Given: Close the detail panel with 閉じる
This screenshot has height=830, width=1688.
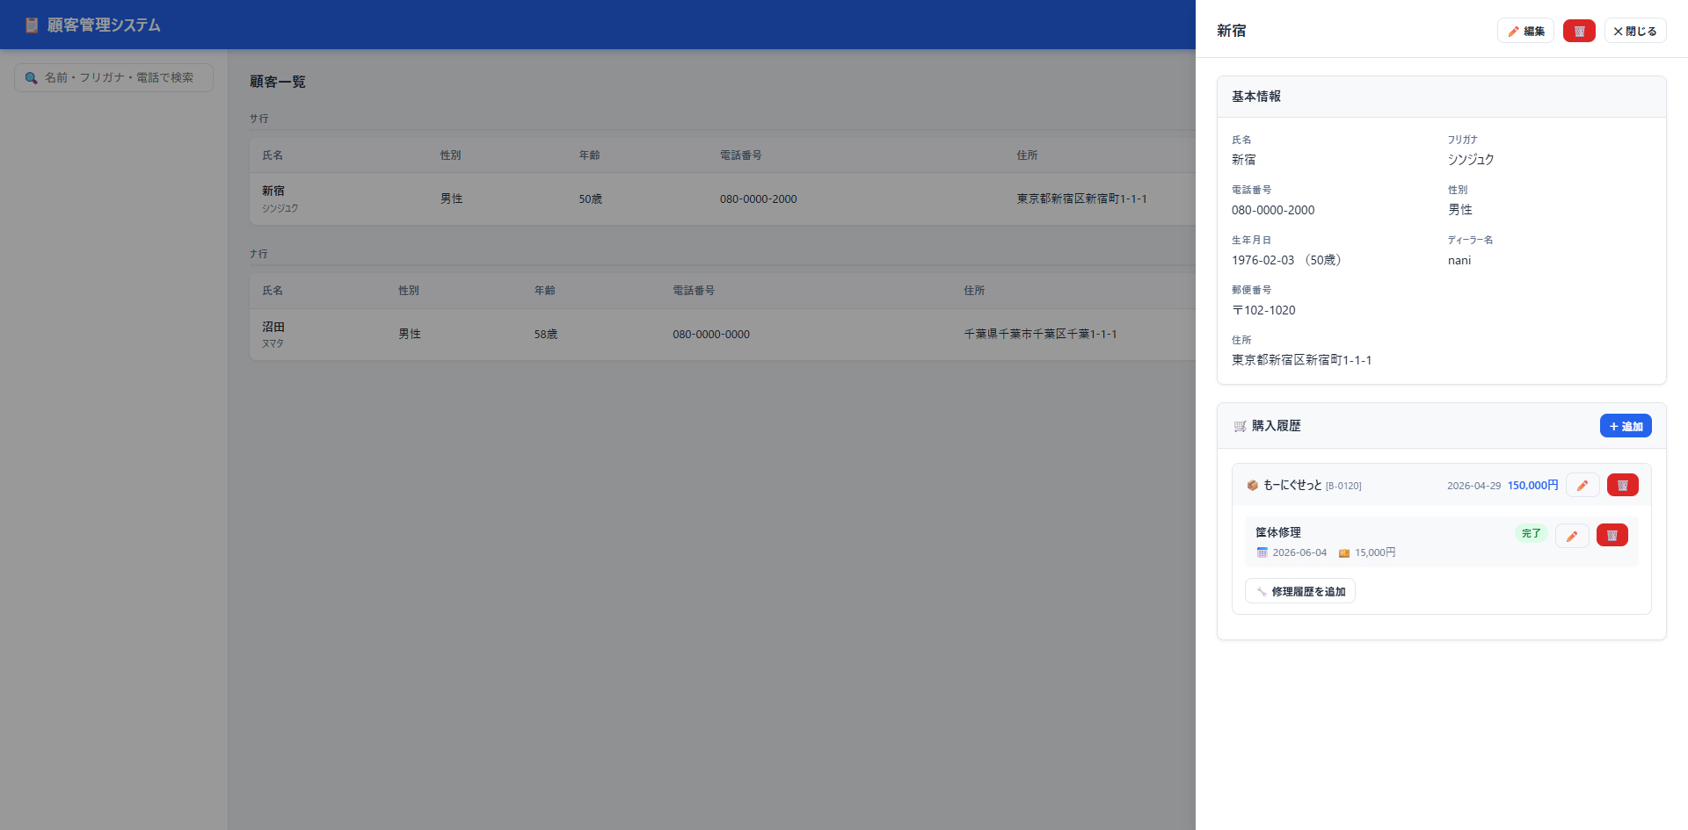Looking at the screenshot, I should click(x=1635, y=31).
